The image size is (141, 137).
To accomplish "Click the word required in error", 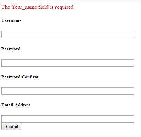I will [64, 7].
